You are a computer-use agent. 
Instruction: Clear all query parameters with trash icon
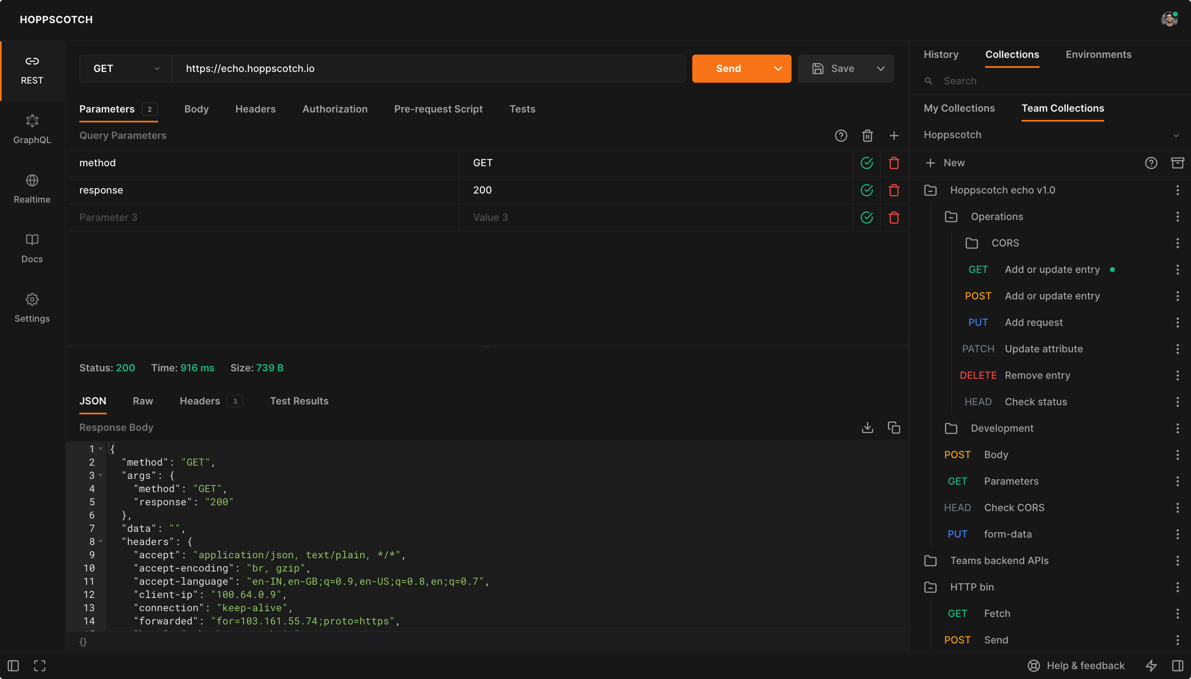click(867, 136)
